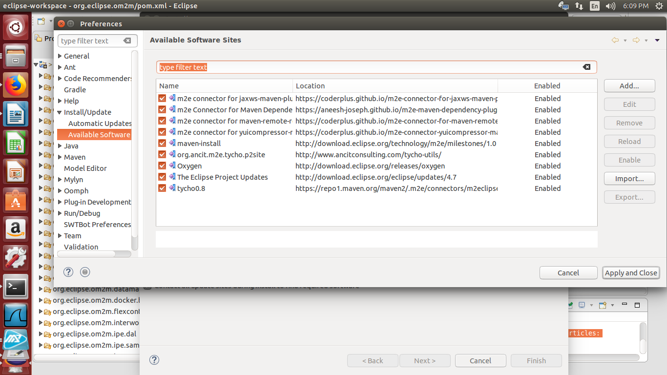Launch LibreOffice Calc from the dock
Viewport: 667px width, 375px height.
[x=16, y=143]
